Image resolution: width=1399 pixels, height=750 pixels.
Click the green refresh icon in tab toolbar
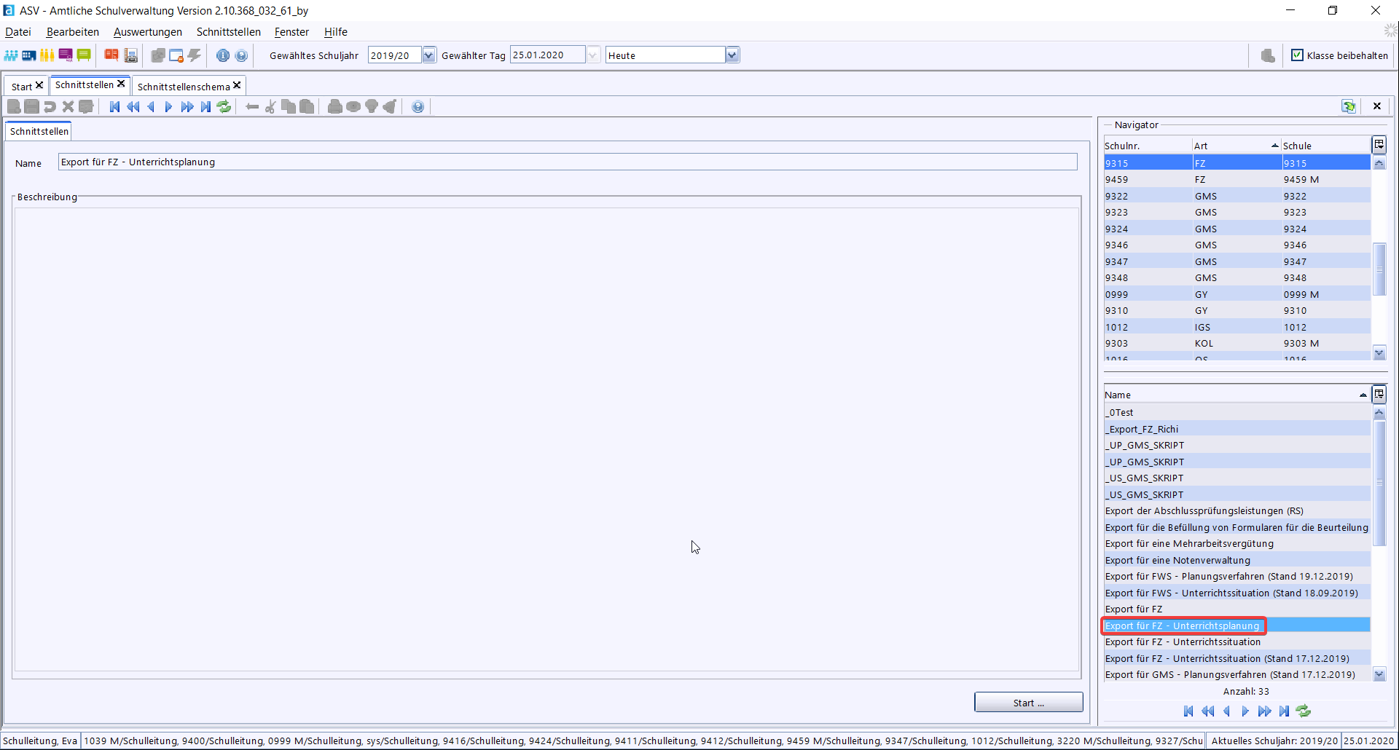pyautogui.click(x=224, y=107)
